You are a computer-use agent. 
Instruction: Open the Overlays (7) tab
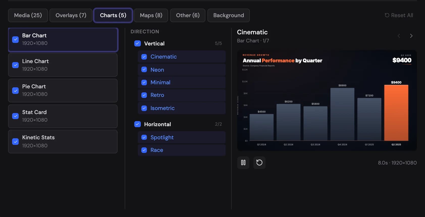pos(71,15)
